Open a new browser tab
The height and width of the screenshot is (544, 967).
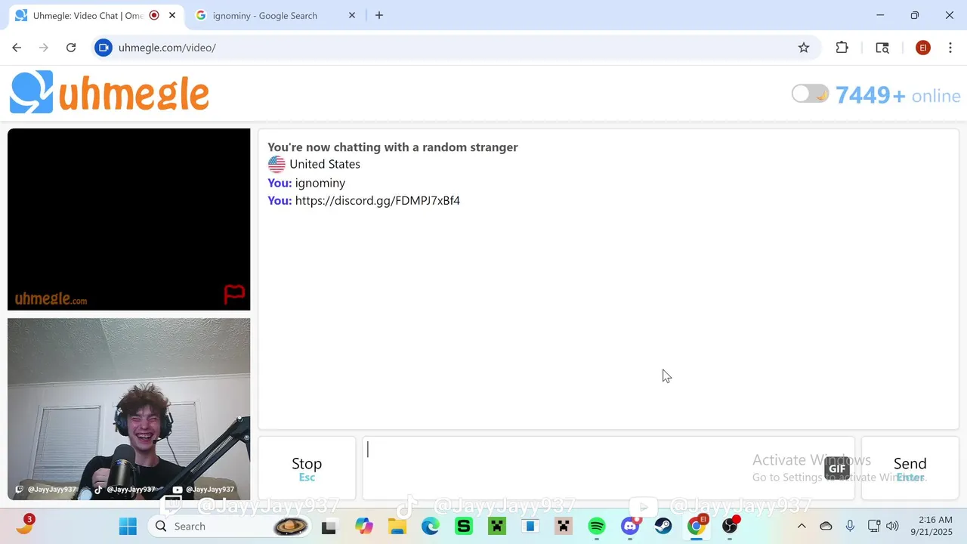[379, 15]
